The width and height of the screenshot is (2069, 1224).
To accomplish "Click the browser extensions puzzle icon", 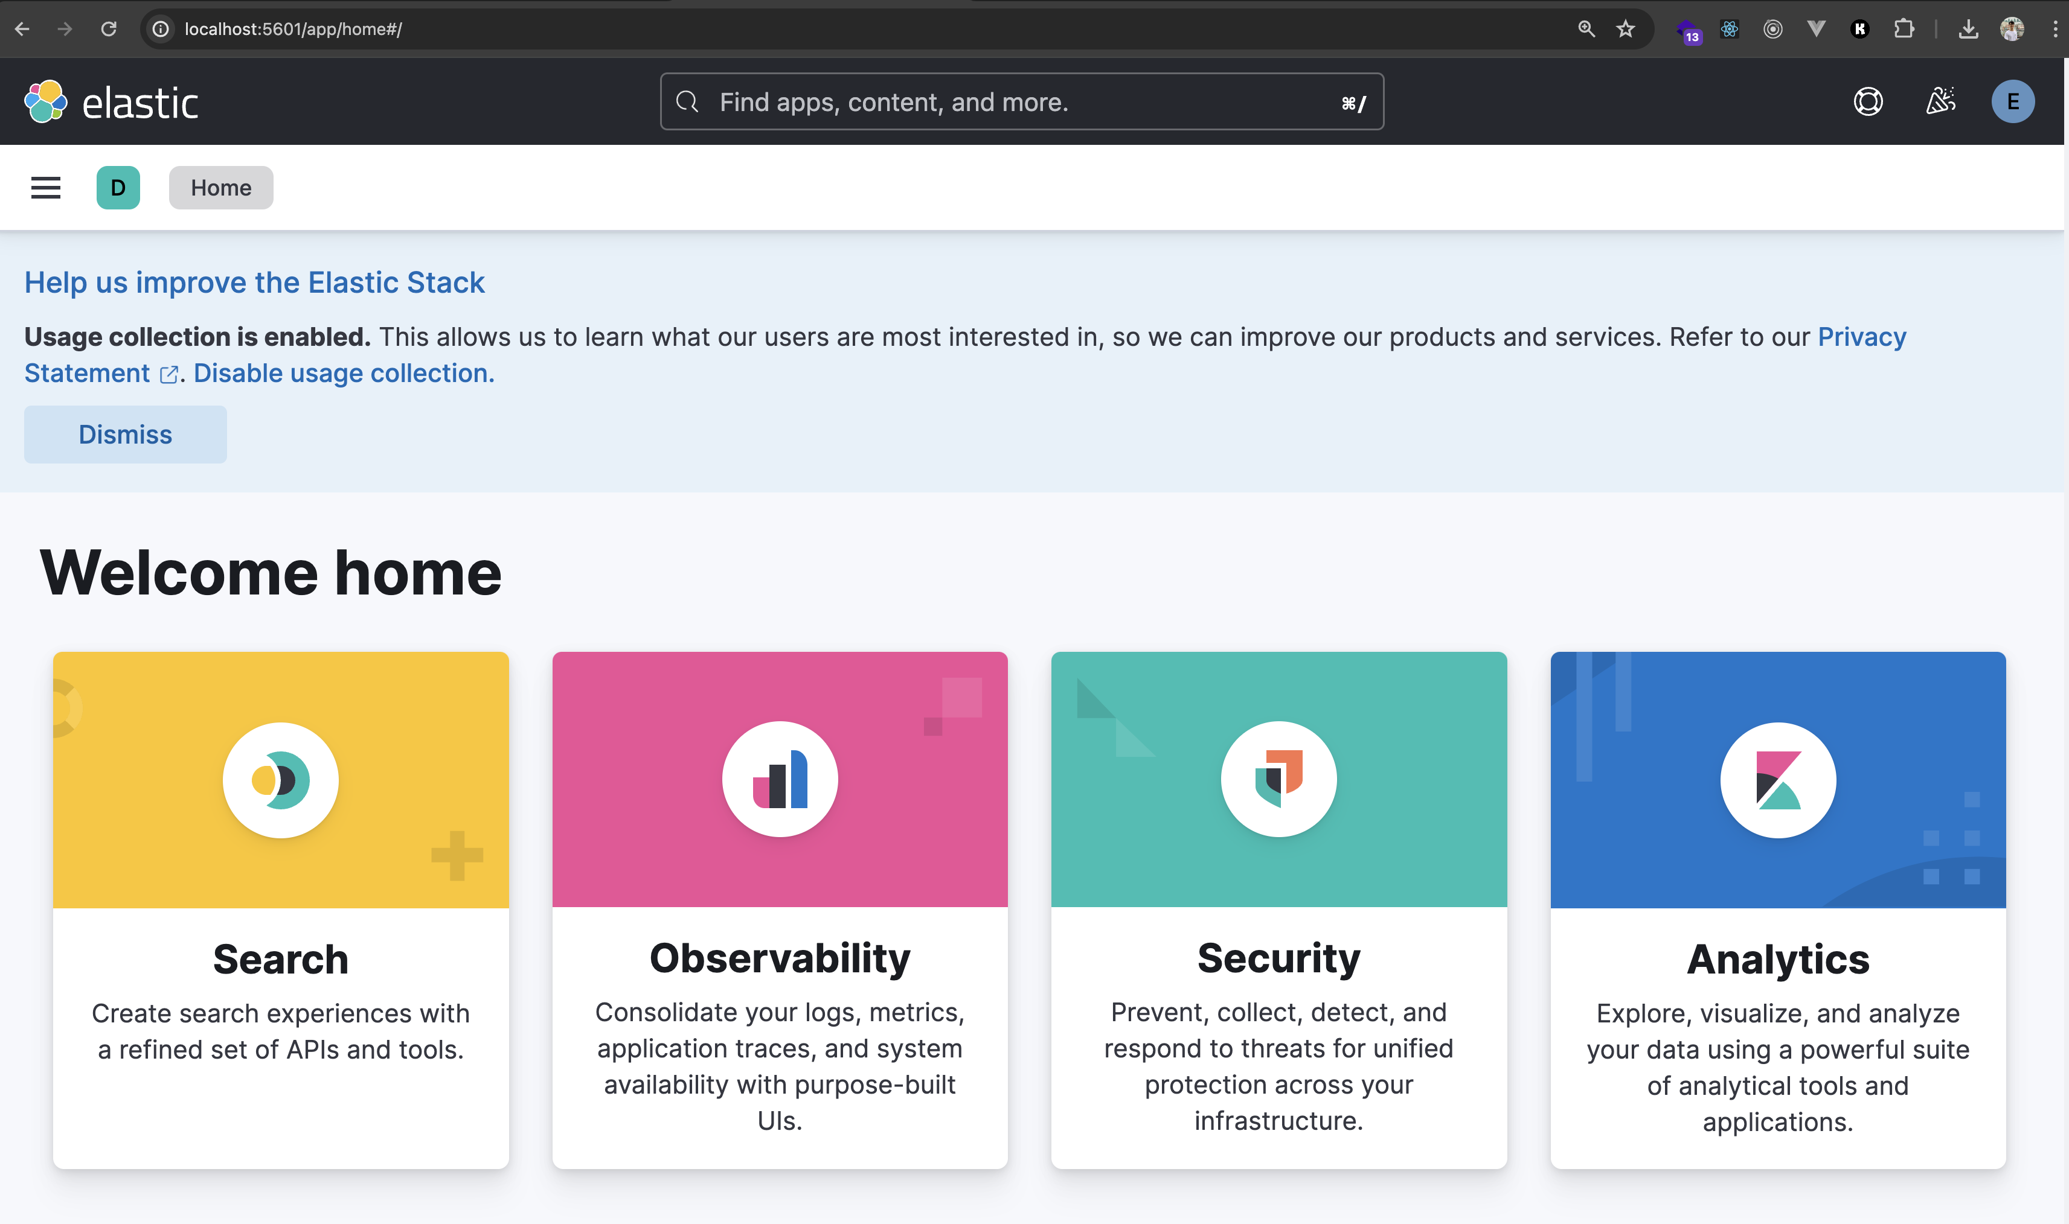I will pos(1905,29).
